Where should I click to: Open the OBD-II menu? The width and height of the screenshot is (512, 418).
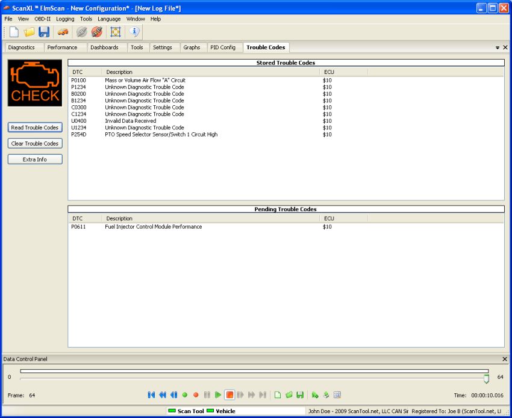(42, 19)
